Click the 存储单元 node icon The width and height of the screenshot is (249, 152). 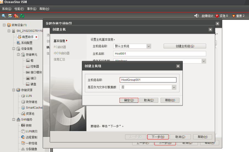[23, 54]
